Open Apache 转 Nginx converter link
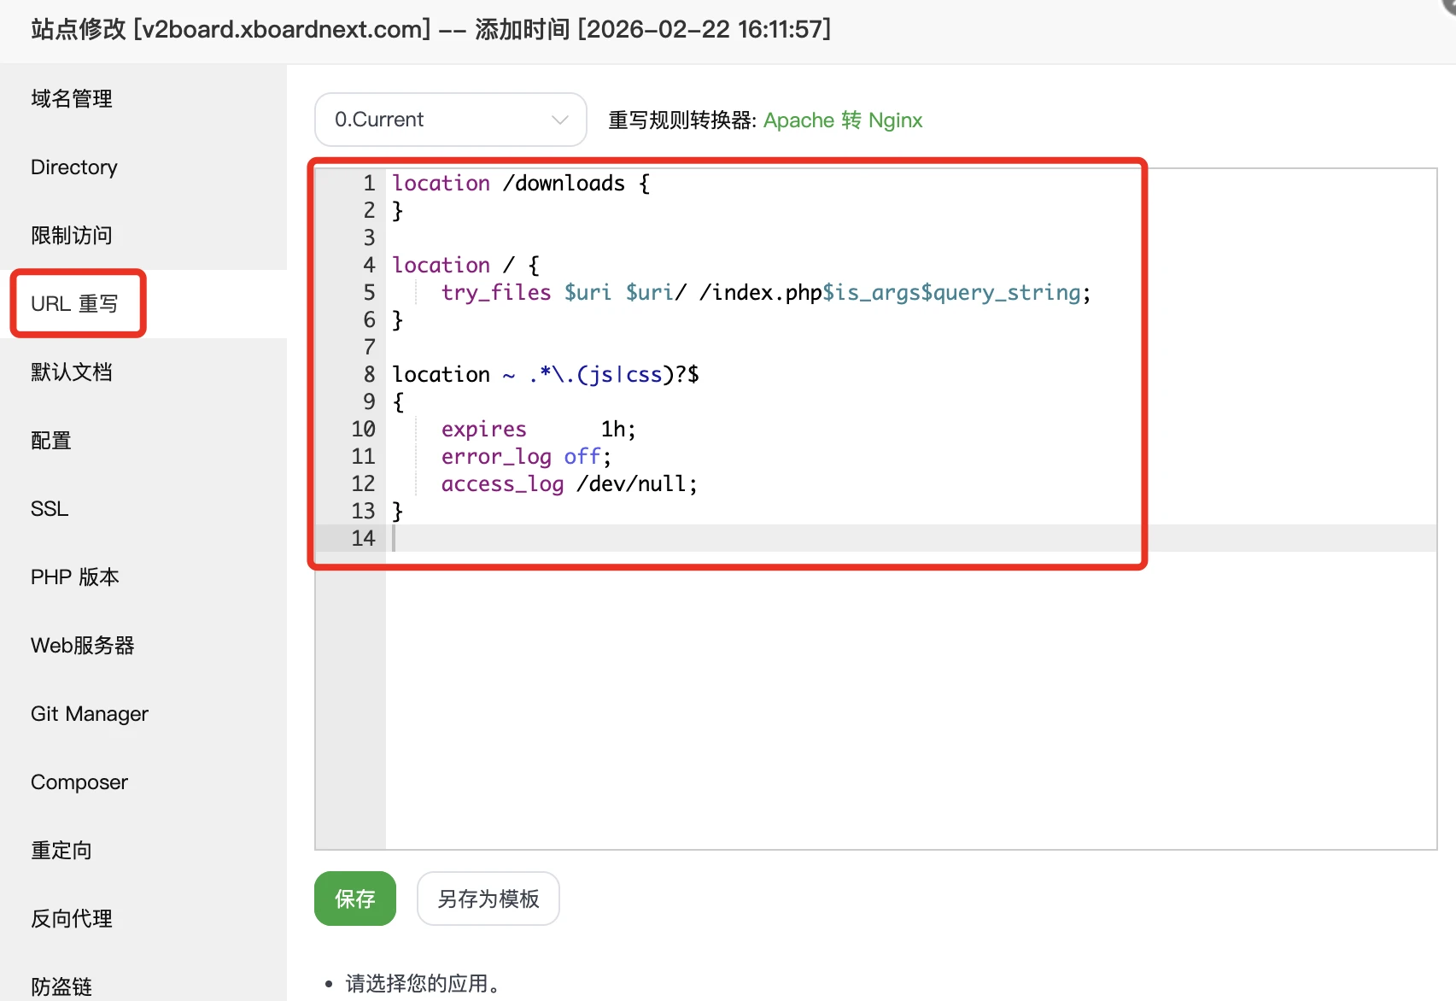The image size is (1456, 1001). (x=842, y=120)
